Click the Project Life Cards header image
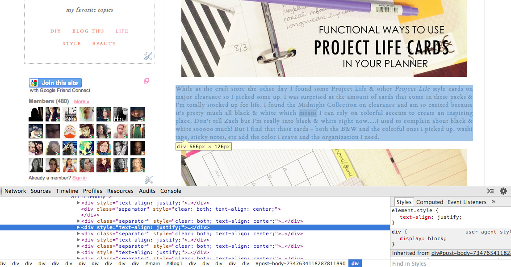The height and width of the screenshot is (267, 511). pos(324,38)
